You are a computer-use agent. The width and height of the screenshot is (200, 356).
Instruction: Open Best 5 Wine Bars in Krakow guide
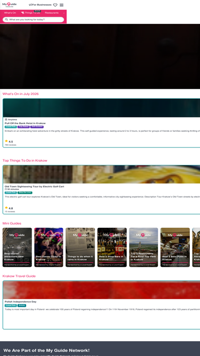[x=112, y=248]
